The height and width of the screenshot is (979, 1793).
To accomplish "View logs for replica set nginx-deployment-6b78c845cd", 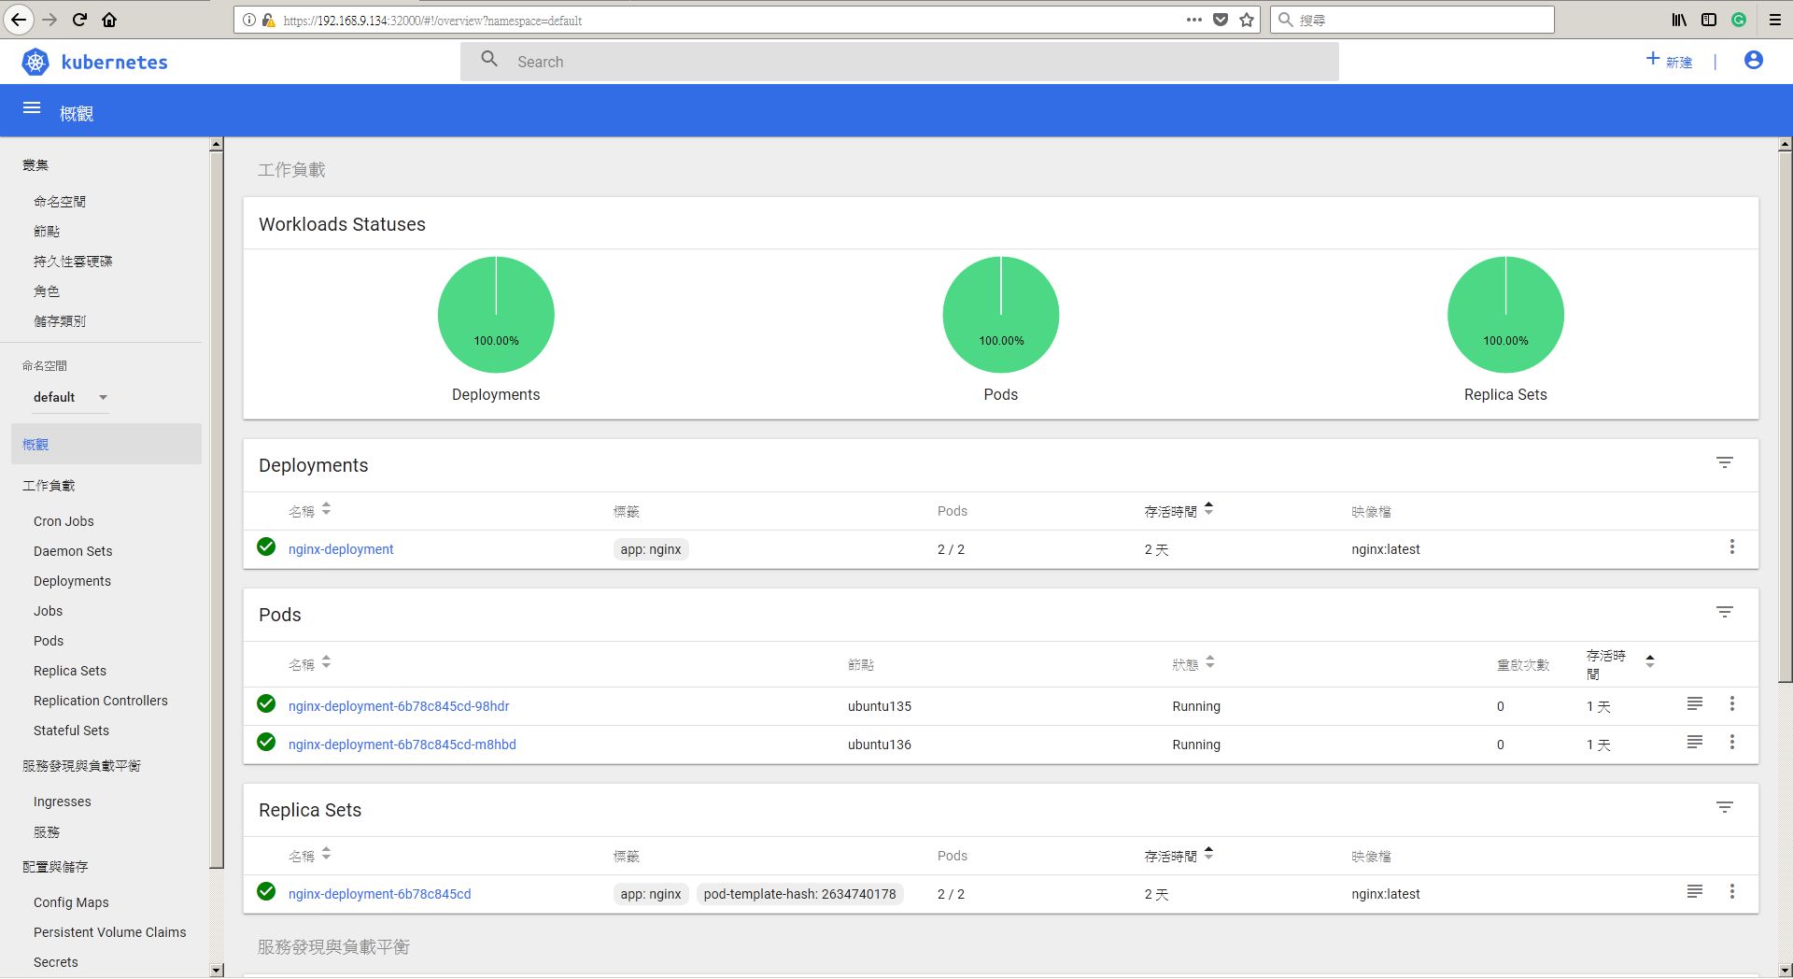I will [x=1695, y=892].
